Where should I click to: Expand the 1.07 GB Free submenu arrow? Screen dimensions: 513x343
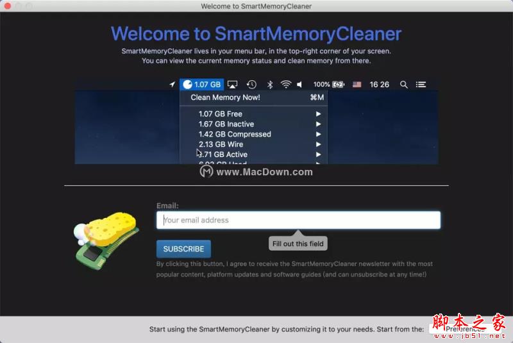(318, 113)
